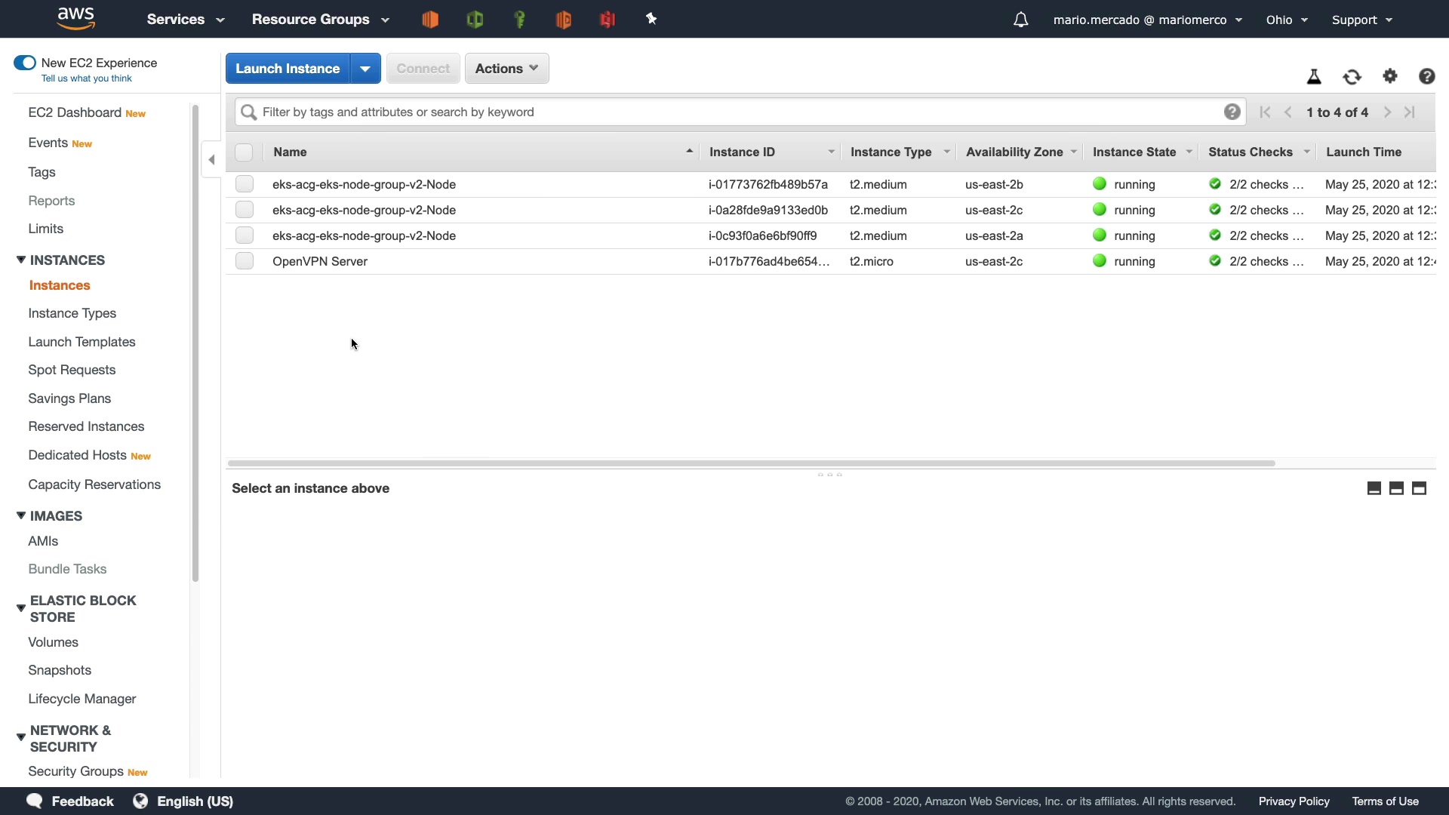The height and width of the screenshot is (815, 1449).
Task: Open the notifications bell
Action: [x=1020, y=20]
